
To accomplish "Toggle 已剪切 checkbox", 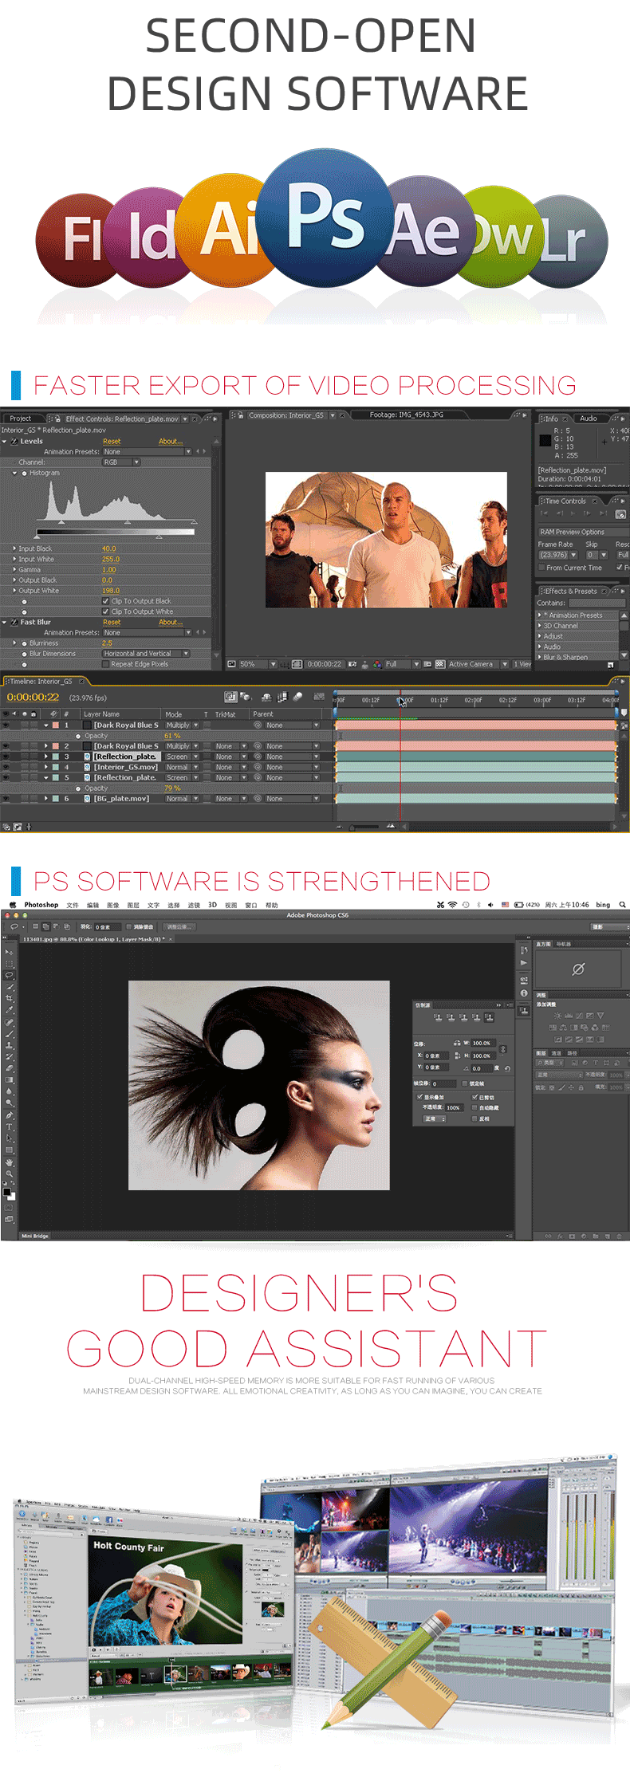I will [x=474, y=1097].
